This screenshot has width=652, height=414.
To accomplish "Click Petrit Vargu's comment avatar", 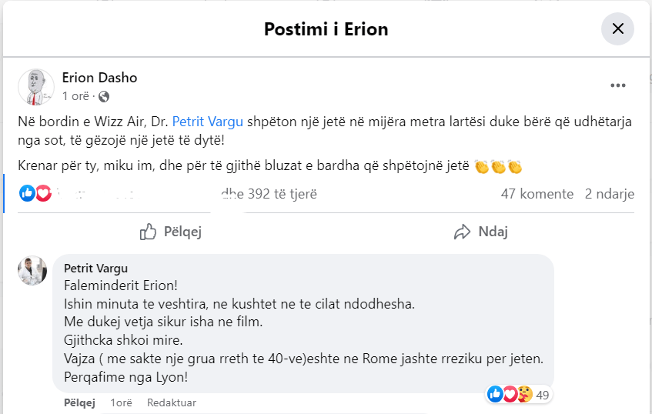I will pyautogui.click(x=33, y=271).
